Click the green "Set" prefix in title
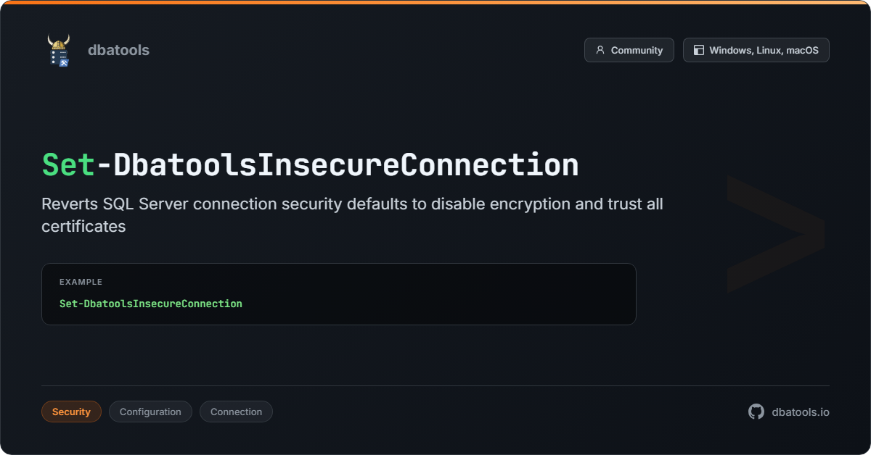871x455 pixels. pos(68,165)
